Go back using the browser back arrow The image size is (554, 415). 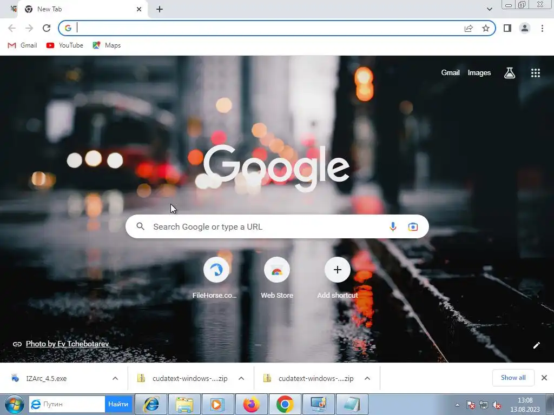coord(12,28)
